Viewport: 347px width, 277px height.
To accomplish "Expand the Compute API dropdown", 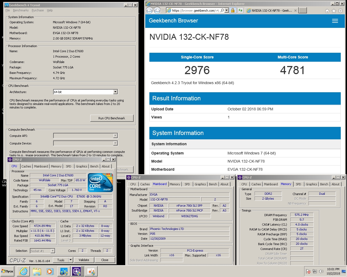I will pyautogui.click(x=115, y=136).
